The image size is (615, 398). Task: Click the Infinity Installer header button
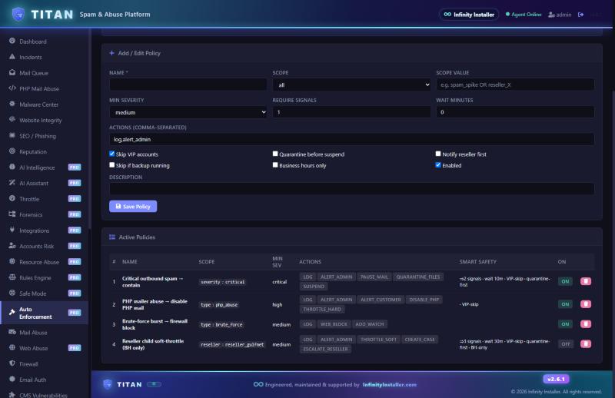coord(469,15)
